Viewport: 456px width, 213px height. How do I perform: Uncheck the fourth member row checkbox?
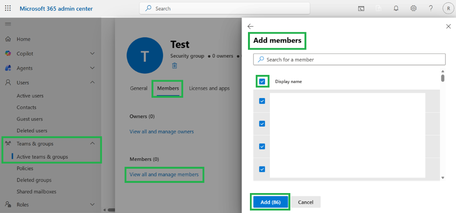pos(262,169)
